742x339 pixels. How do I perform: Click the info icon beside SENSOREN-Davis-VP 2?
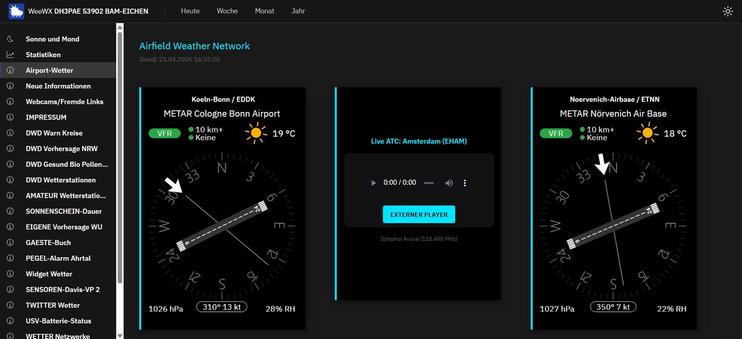(10, 290)
